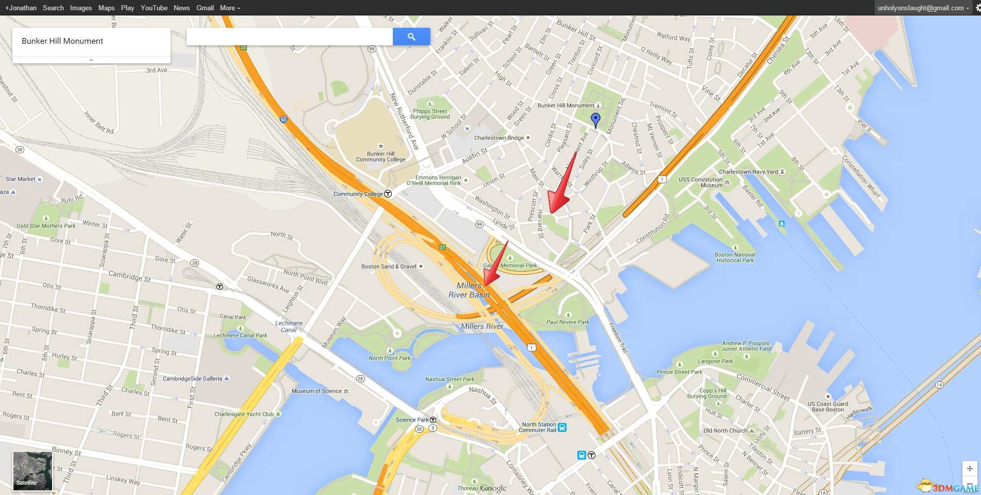Click the blue search magnifier button
The image size is (981, 495).
411,37
